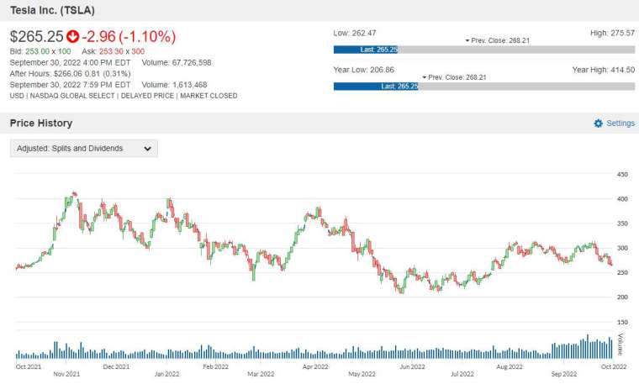Open the Adjusted: Splits and Dividends dropdown
The width and height of the screenshot is (639, 384).
83,148
